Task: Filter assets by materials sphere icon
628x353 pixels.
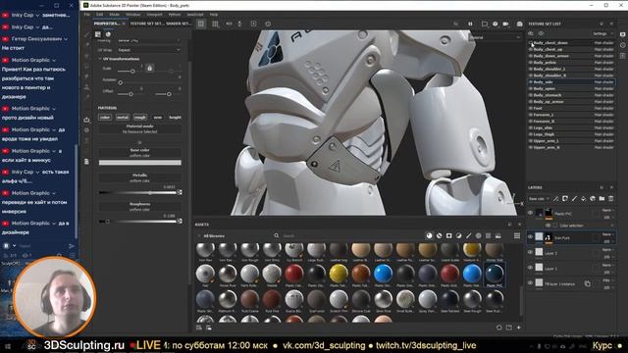Action: (x=429, y=235)
